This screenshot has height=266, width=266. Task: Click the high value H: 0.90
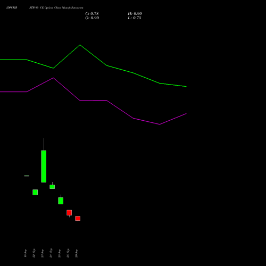click(135, 14)
